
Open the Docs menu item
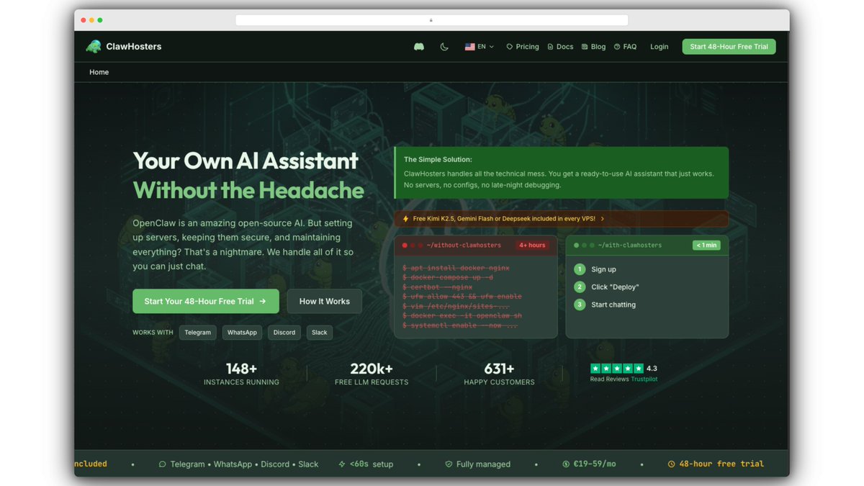tap(560, 47)
